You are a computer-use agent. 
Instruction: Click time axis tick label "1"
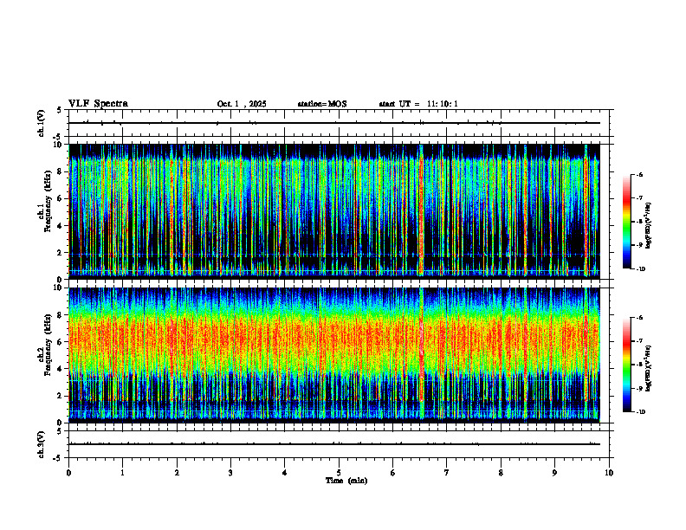point(122,473)
